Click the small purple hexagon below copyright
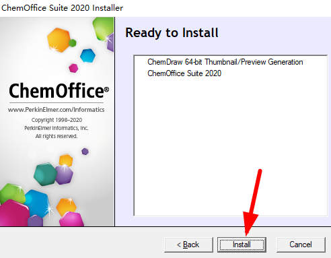This screenshot has height=258, width=331. 85,152
